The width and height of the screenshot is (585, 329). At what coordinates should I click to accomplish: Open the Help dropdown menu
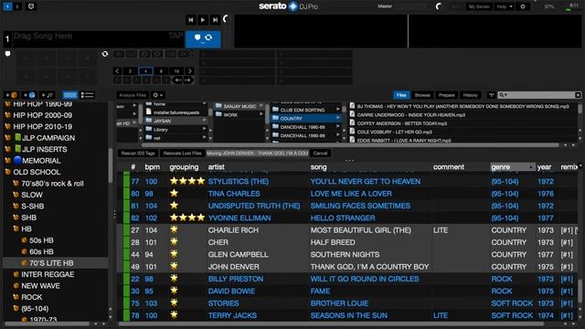505,6
